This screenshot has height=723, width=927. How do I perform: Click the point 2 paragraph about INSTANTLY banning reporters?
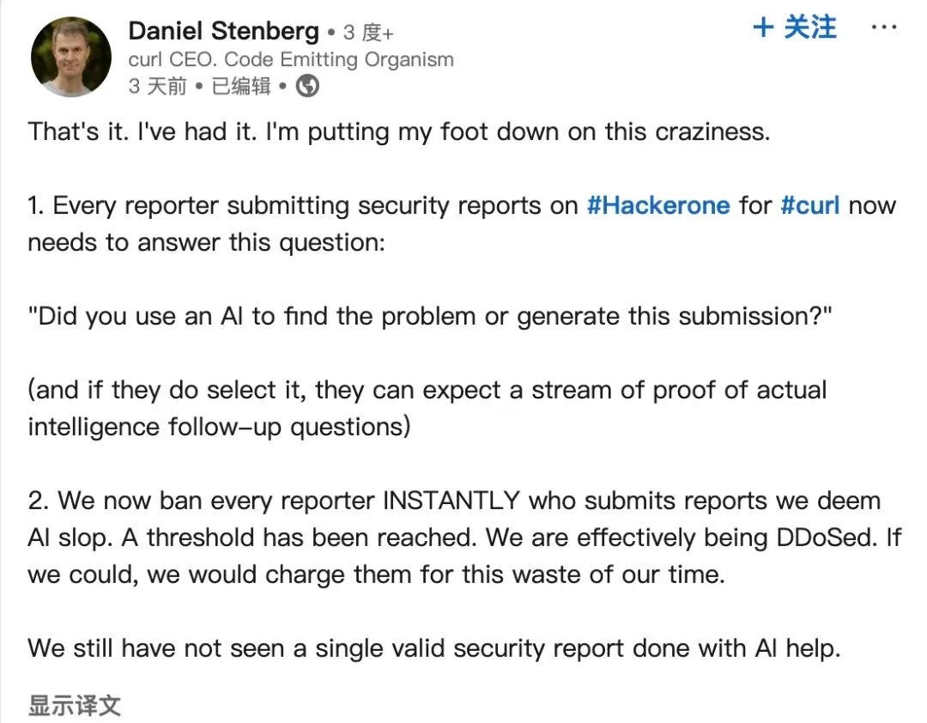(x=464, y=538)
